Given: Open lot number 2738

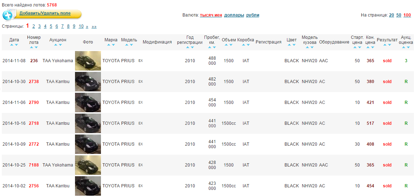Looking at the screenshot, I should [x=34, y=82].
